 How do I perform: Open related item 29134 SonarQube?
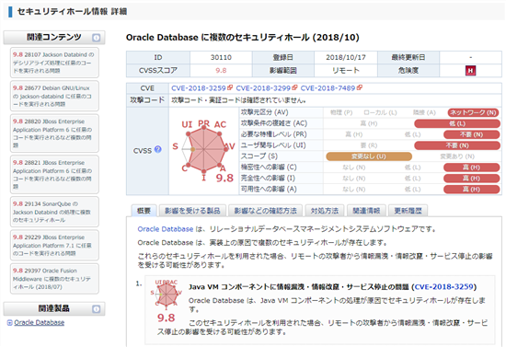pos(54,212)
